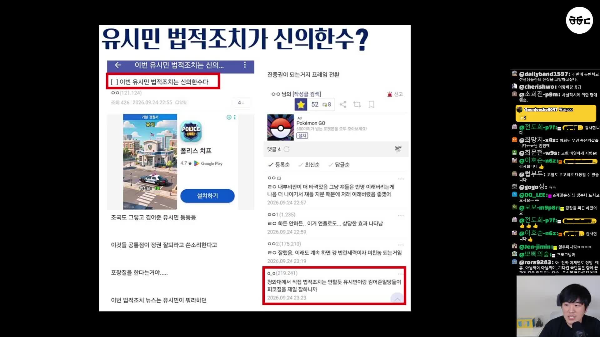Select the post title 이번 유시민 법적조치는 신의한수다

tap(164, 82)
